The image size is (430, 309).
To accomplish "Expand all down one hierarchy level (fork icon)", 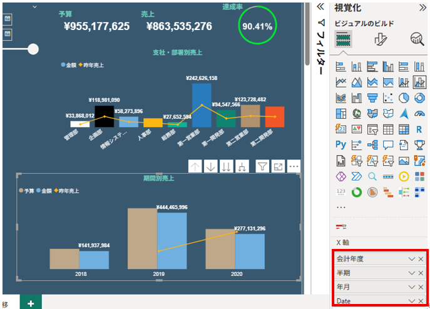I will (242, 166).
